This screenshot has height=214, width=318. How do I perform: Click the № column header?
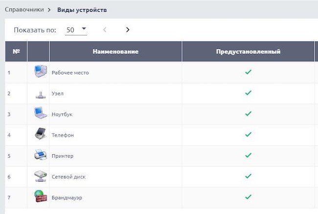pos(16,51)
